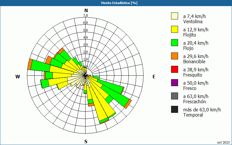Click the 3,9 radial scale value
This screenshot has width=232, height=145.
click(x=85, y=45)
